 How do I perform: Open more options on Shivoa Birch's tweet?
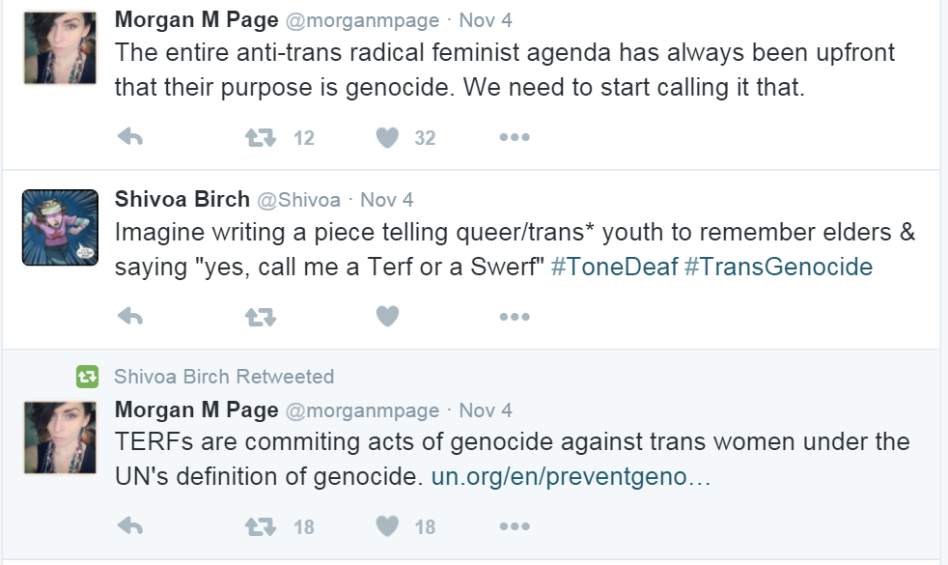[x=515, y=316]
